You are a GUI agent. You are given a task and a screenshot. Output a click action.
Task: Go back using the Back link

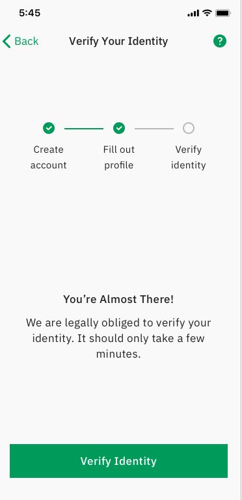click(20, 42)
